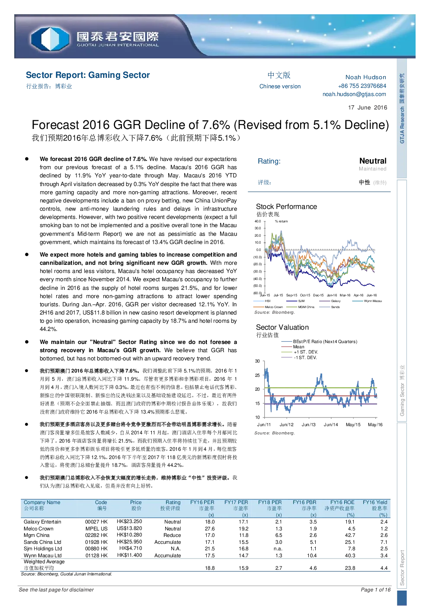Viewport: 429px width, 607px height.
Task: Click the Melco Crown legend entry
Action: [x=268, y=307]
